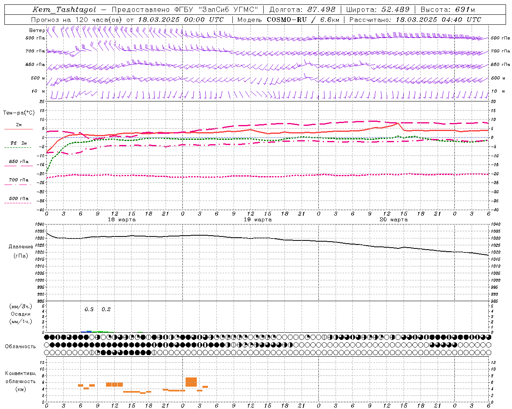The width and height of the screenshot is (512, 409).
Task: Click the 0.2 precipitation amount value
Action: pos(106,310)
